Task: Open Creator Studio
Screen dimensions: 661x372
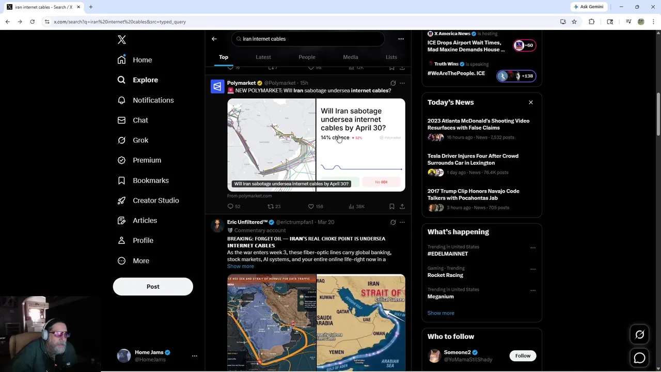Action: coord(148,200)
